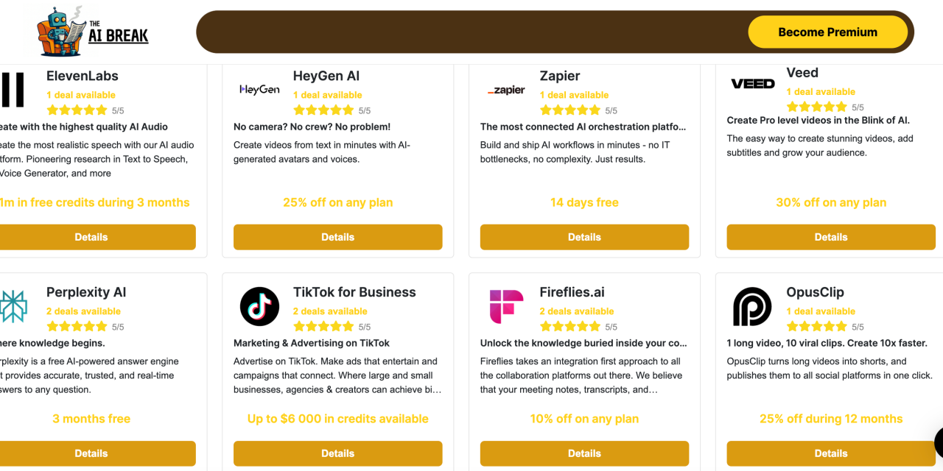Click the Veed logo icon
The image size is (943, 471).
tap(752, 84)
